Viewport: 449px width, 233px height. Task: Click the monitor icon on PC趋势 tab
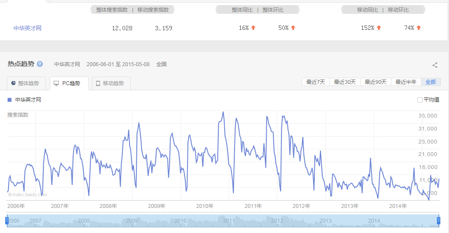(x=56, y=83)
